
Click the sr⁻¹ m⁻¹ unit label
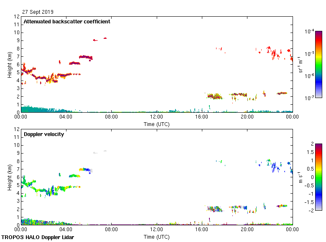tap(301, 64)
